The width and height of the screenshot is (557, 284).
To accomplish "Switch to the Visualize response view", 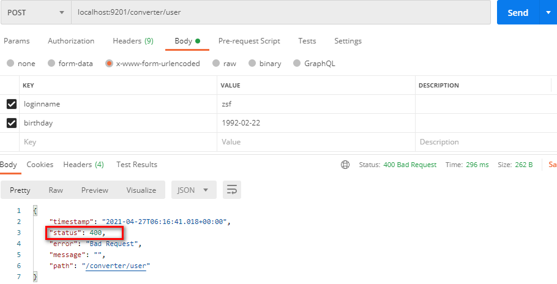I will point(141,190).
